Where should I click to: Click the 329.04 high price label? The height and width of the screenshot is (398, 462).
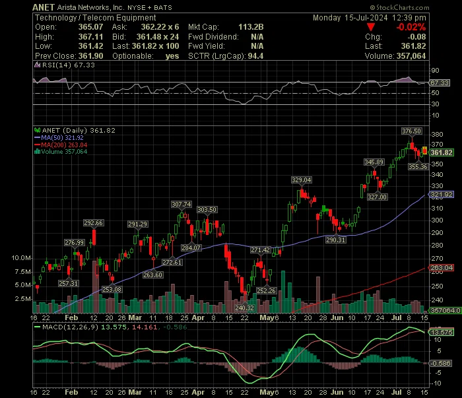(x=302, y=180)
